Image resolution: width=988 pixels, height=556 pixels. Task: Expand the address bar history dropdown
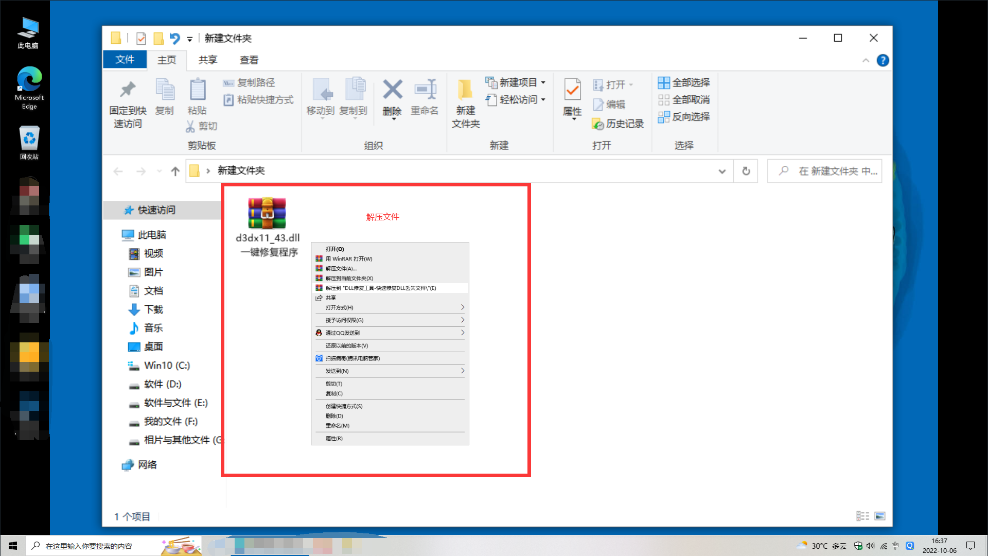722,171
